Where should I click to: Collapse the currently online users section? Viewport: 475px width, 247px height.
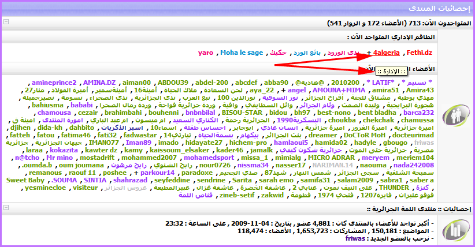click(5, 23)
